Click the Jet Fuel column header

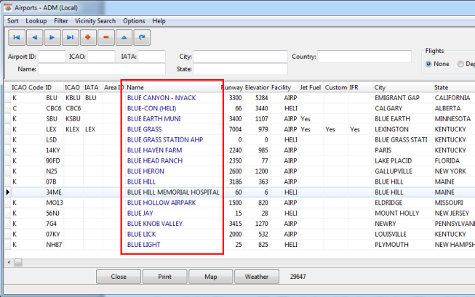click(311, 87)
